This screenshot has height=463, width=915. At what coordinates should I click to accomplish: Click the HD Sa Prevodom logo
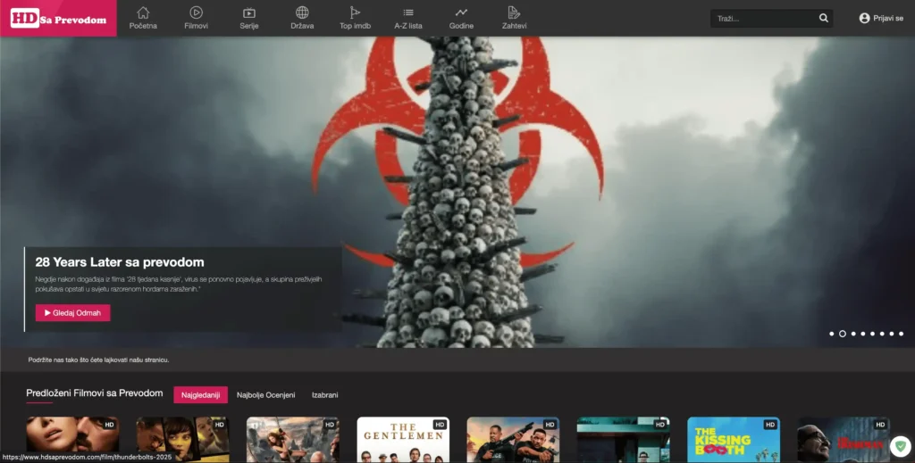click(58, 19)
